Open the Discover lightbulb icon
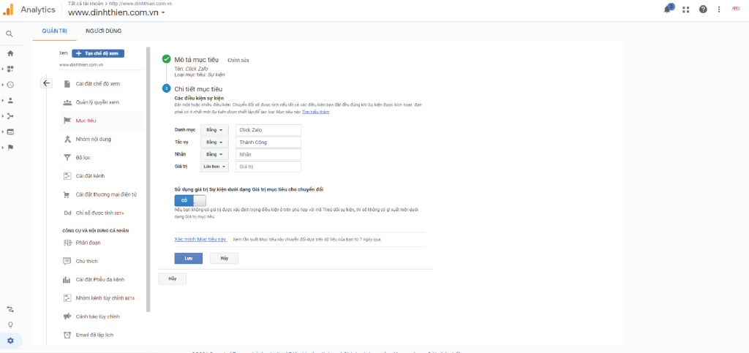Screen dimensions: 749x353 (10, 324)
